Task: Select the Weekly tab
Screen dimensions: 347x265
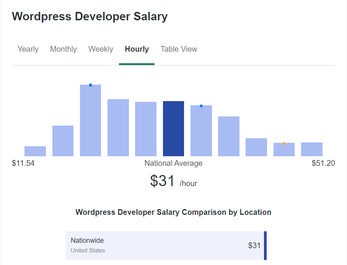Action: (x=101, y=49)
